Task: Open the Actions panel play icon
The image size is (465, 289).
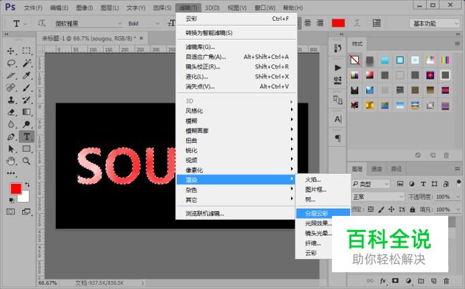Action: (x=338, y=68)
